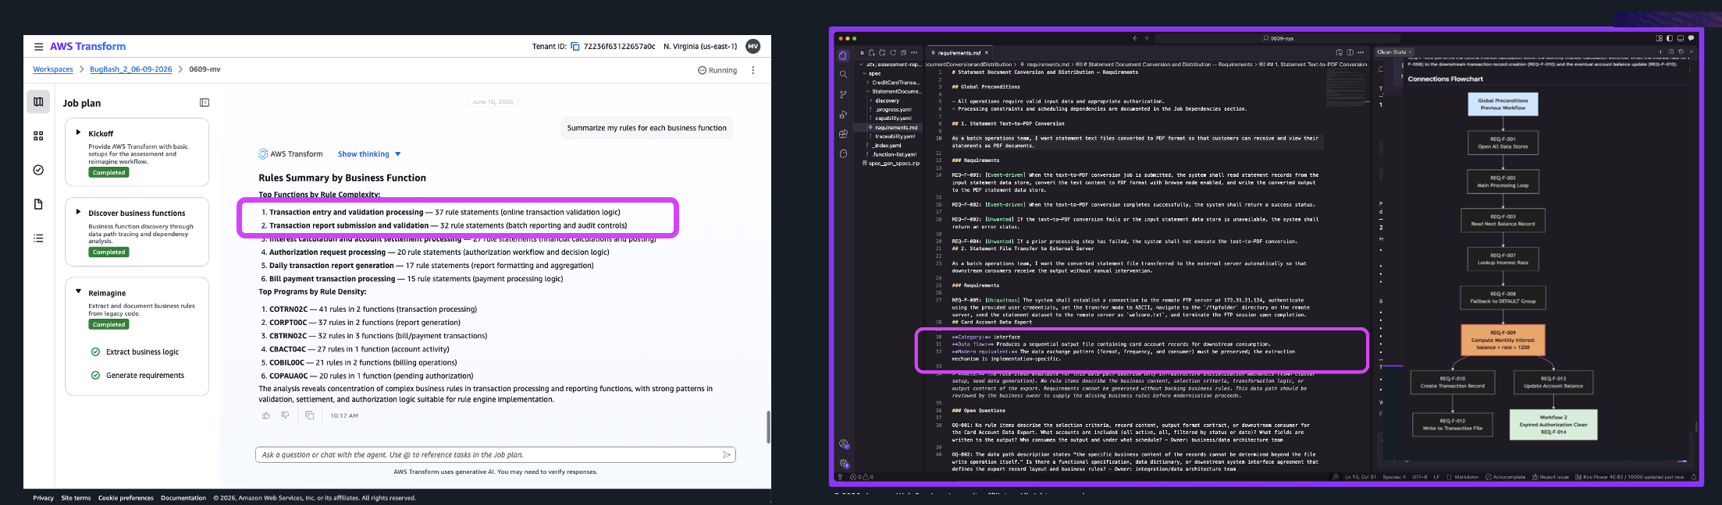Expand the Kickoff job step
This screenshot has height=505, width=1722.
click(x=78, y=132)
